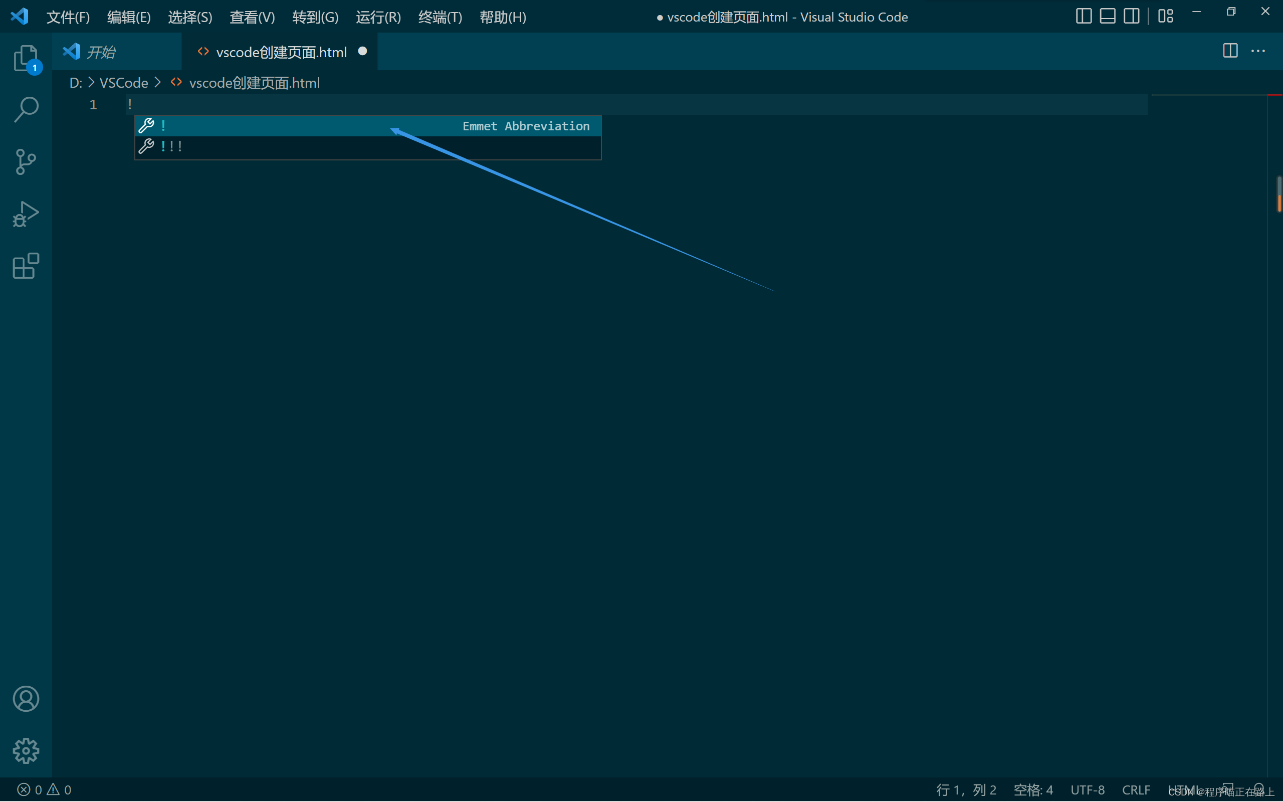This screenshot has width=1283, height=802.
Task: Place cursor in editor line 1
Action: pos(636,104)
